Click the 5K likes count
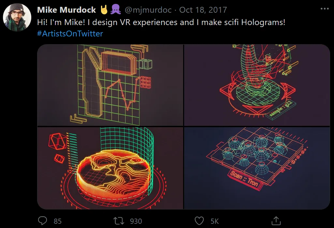334x228 pixels. 215,221
